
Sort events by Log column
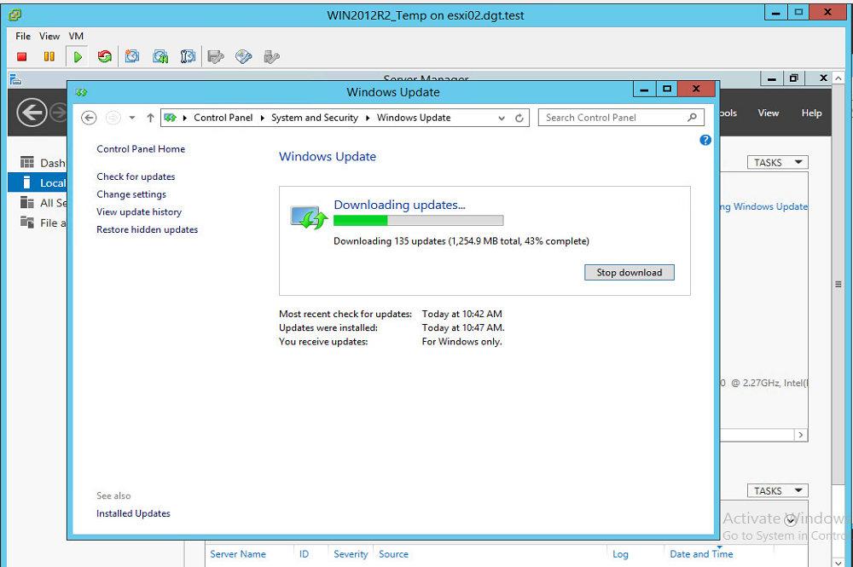620,554
